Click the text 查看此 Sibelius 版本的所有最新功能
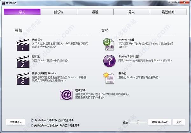 click(x=139, y=77)
